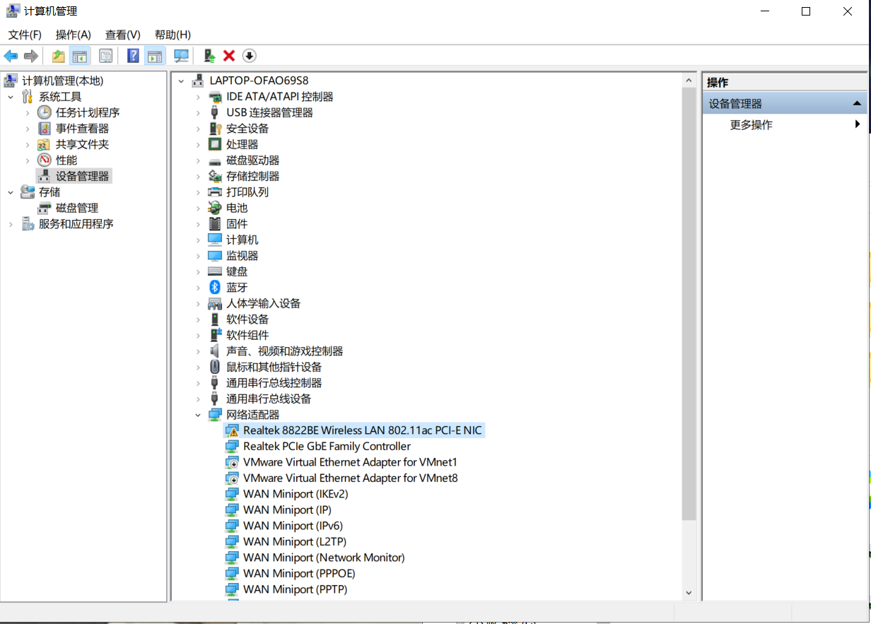Toggle the show/hide action pane icon

coord(155,56)
